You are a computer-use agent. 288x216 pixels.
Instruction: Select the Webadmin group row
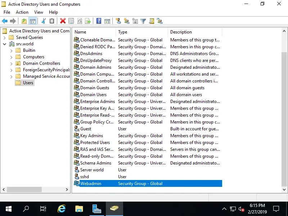148,184
